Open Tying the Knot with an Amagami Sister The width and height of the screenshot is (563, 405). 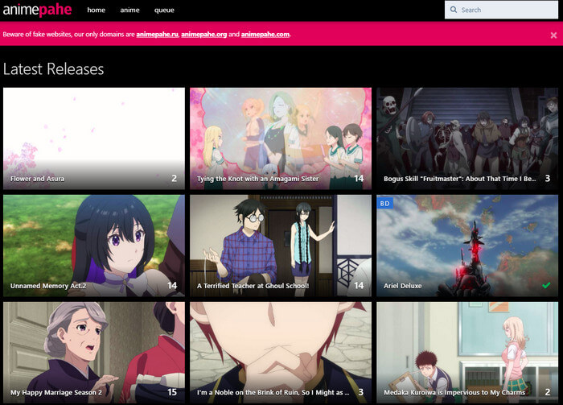point(281,138)
